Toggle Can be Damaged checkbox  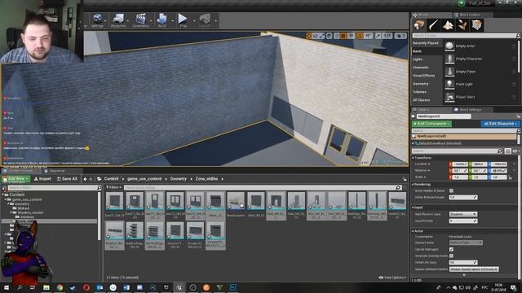(451, 249)
